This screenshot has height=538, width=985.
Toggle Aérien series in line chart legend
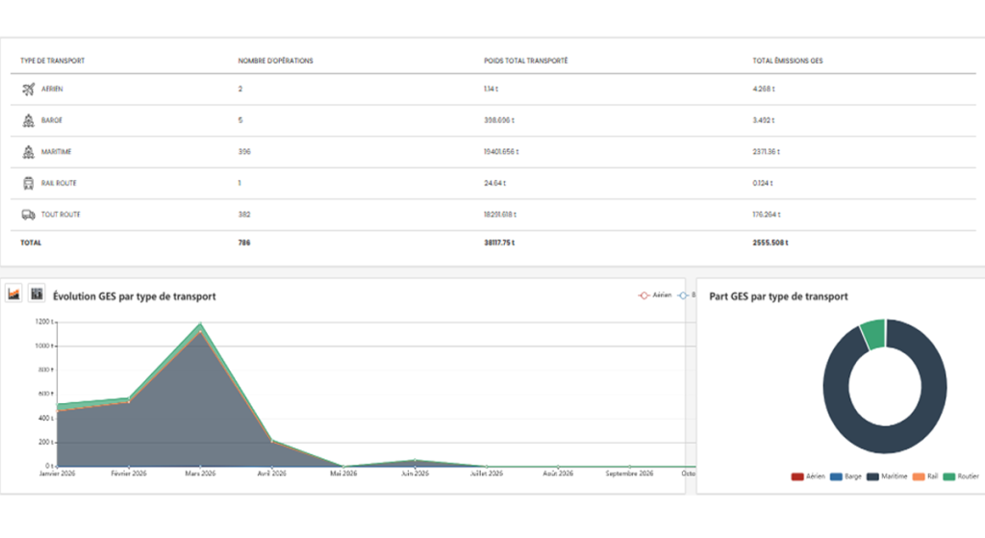654,295
